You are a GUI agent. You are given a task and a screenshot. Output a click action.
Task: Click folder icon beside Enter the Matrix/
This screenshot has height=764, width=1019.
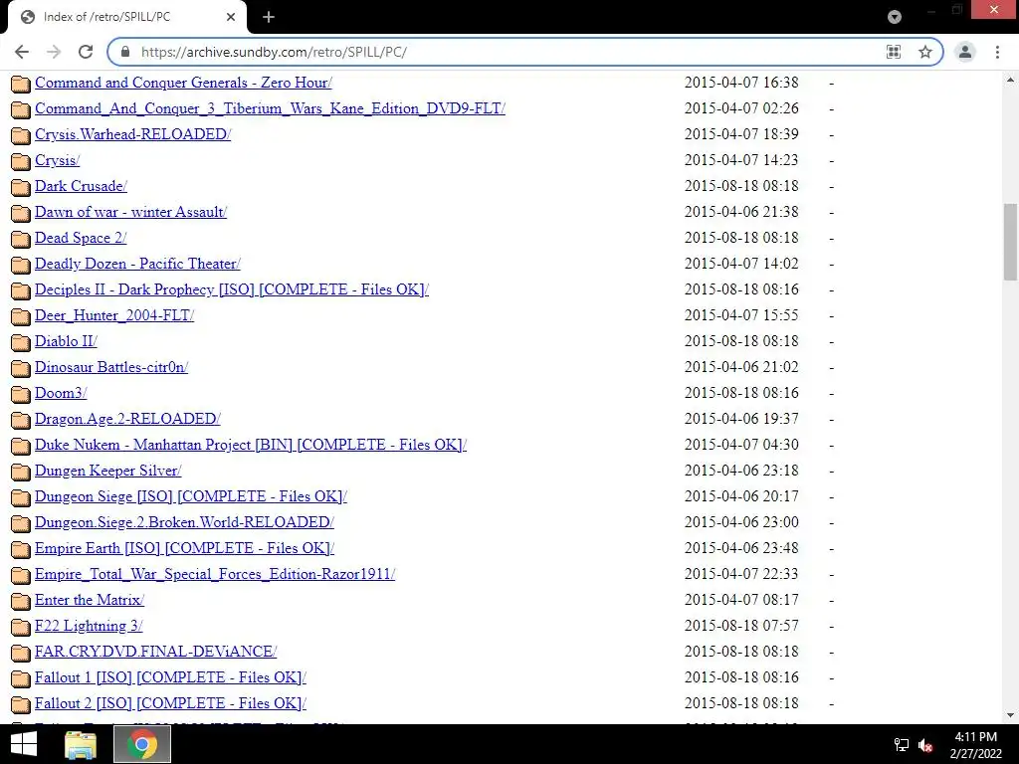(x=21, y=601)
